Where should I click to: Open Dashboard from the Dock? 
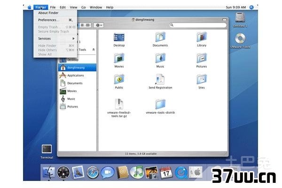point(63,172)
